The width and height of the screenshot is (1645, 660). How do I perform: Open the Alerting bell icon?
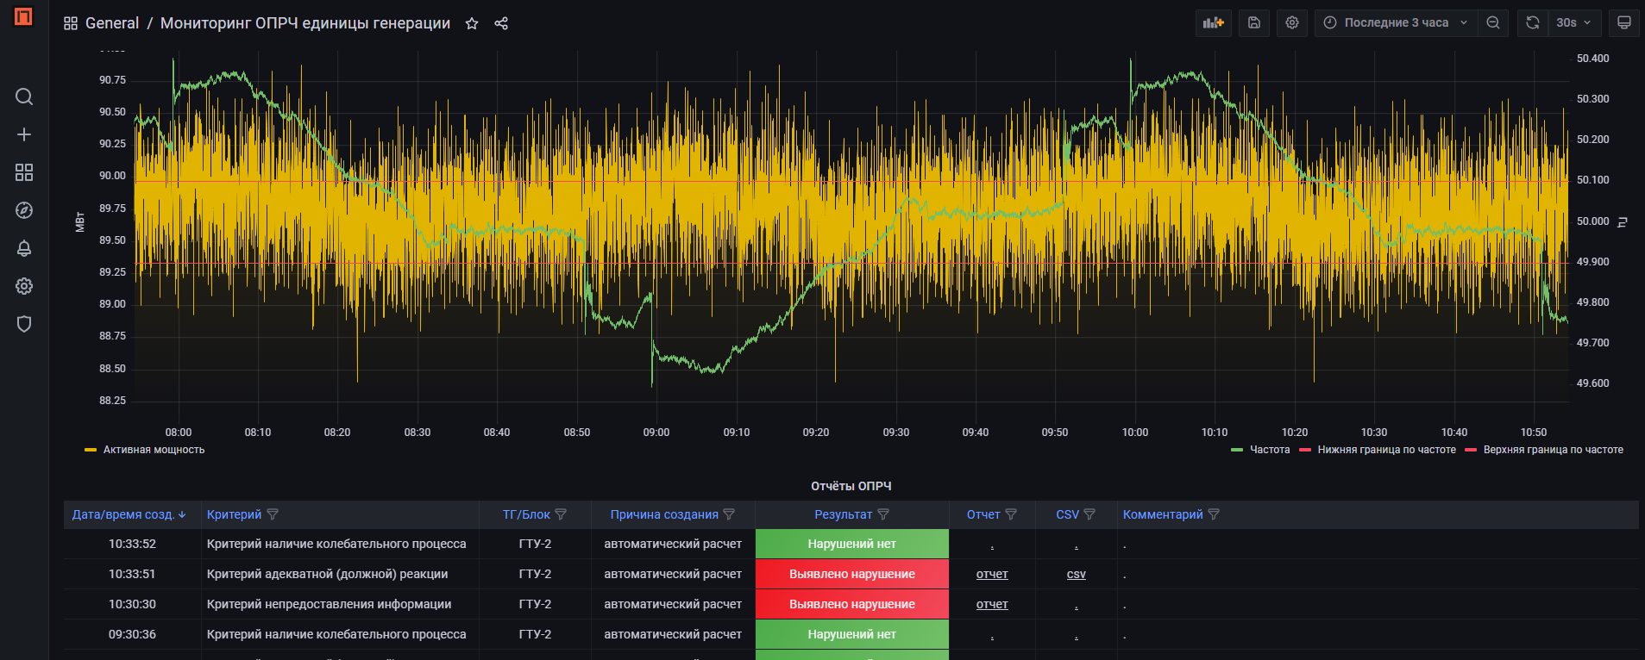[x=24, y=248]
